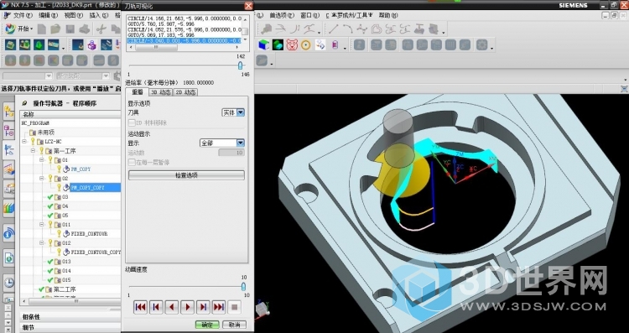Expand the 细节 panel section
The height and width of the screenshot is (333, 629).
pyautogui.click(x=70, y=327)
